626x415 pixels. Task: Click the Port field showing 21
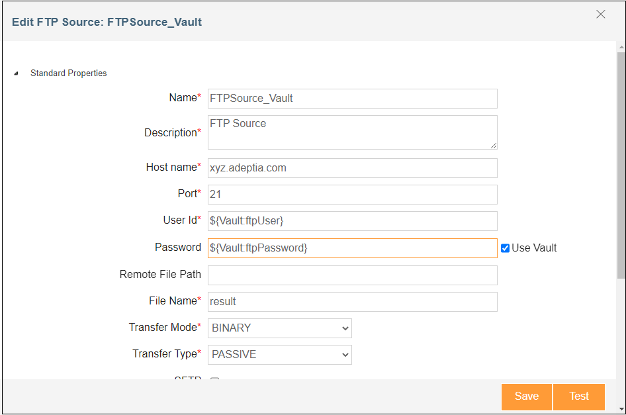click(x=352, y=195)
